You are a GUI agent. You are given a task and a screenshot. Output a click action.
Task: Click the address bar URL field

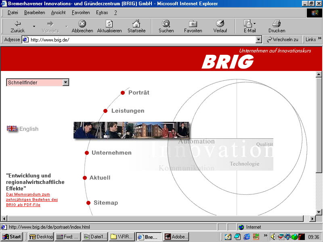click(x=142, y=40)
